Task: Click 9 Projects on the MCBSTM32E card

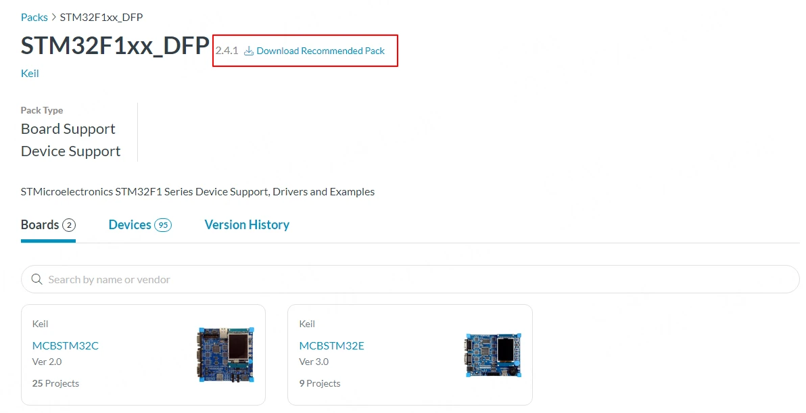Action: coord(320,383)
